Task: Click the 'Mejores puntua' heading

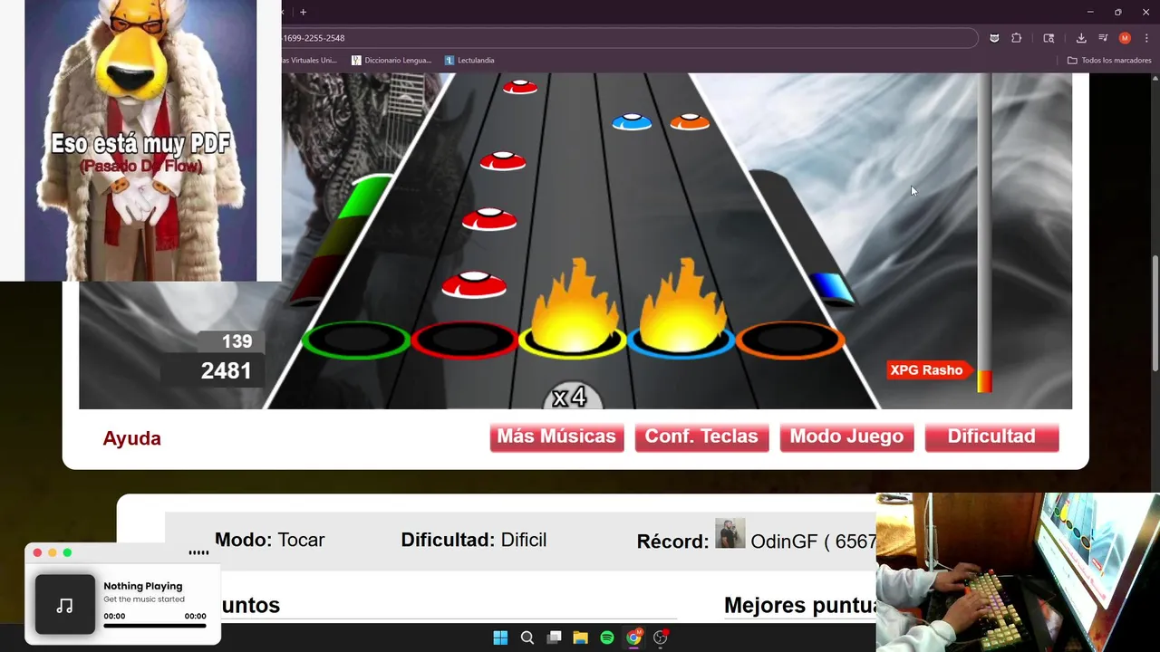Action: 800,605
